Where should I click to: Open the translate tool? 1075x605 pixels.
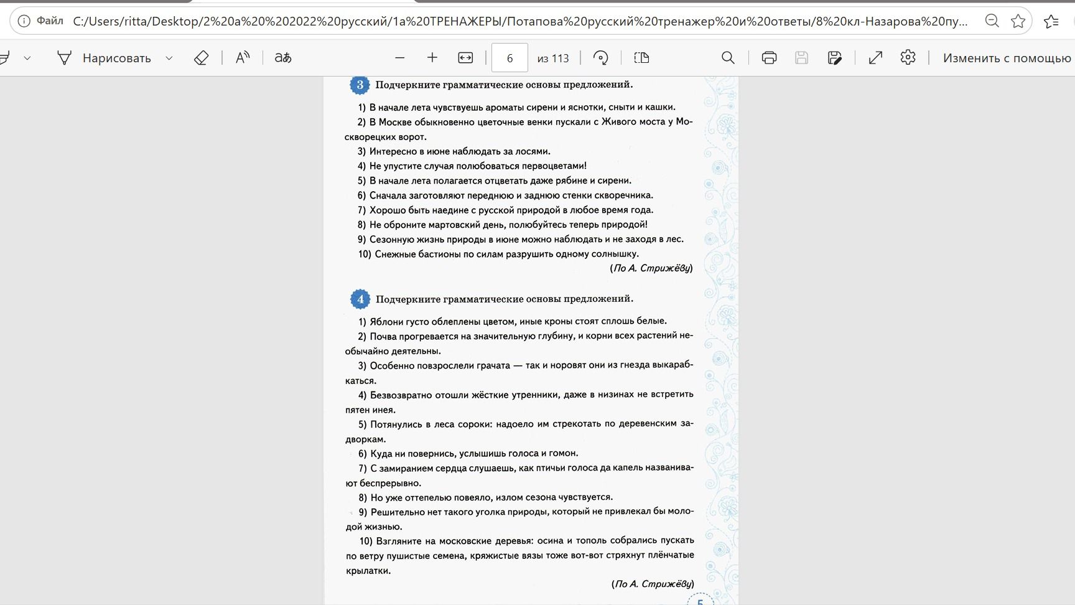pyautogui.click(x=283, y=58)
